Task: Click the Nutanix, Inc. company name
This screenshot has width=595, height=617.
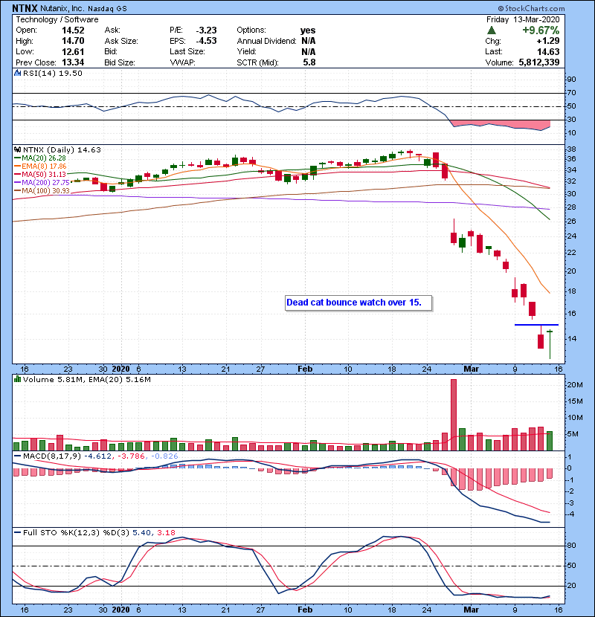Action: 62,8
